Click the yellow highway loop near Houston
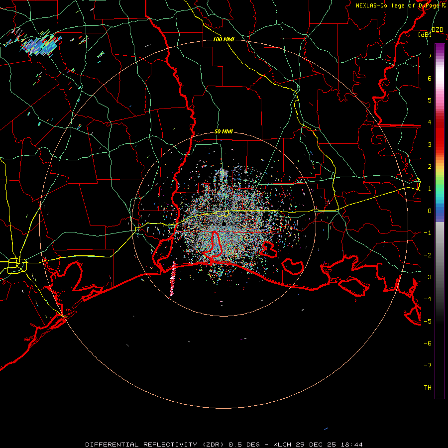Image resolution: width=448 pixels, height=448 pixels. 17,265
